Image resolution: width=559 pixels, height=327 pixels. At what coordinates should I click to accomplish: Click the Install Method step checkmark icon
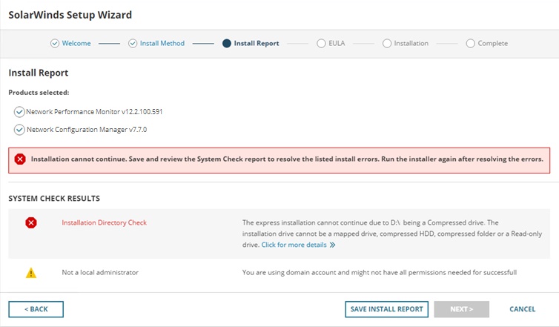tap(133, 44)
